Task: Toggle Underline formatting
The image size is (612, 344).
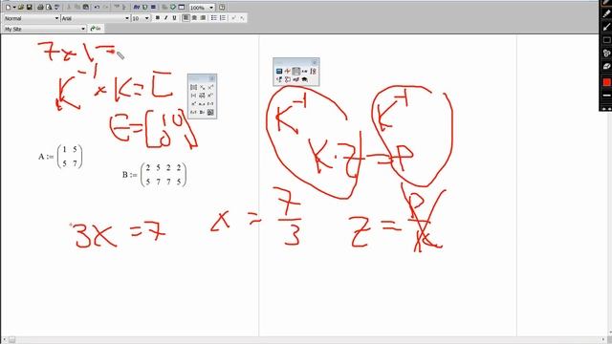Action: pyautogui.click(x=174, y=18)
